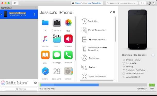Click the Wi-Fi toolbar icon

pos(149,3)
